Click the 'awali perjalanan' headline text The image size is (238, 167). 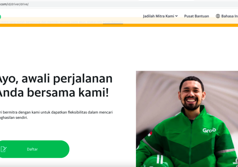point(67,78)
